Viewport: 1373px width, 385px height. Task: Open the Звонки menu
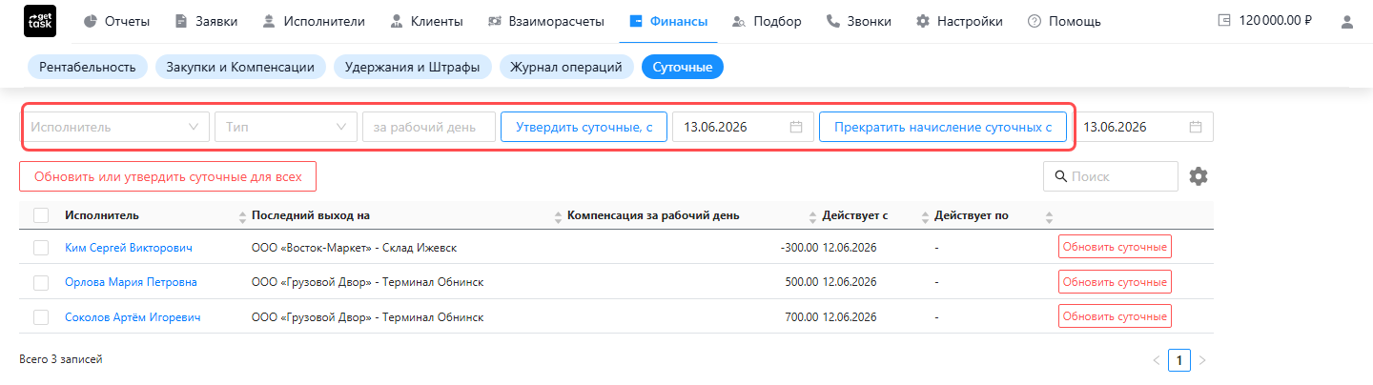coord(859,21)
